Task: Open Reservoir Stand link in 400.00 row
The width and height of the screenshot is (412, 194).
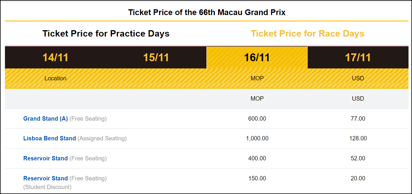Action: click(45, 158)
